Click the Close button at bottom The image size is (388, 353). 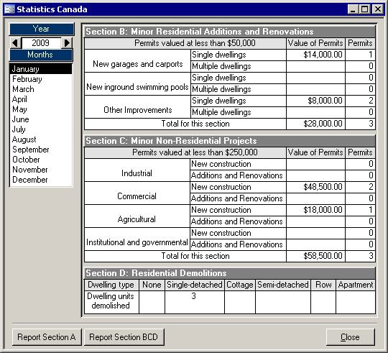[x=350, y=337]
